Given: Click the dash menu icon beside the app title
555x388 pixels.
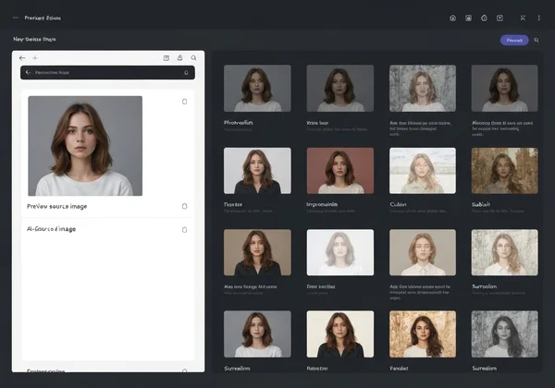Looking at the screenshot, I should tap(15, 18).
